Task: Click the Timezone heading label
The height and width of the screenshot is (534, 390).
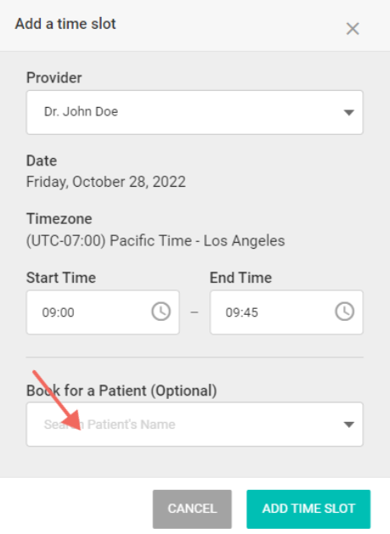Action: point(59,219)
